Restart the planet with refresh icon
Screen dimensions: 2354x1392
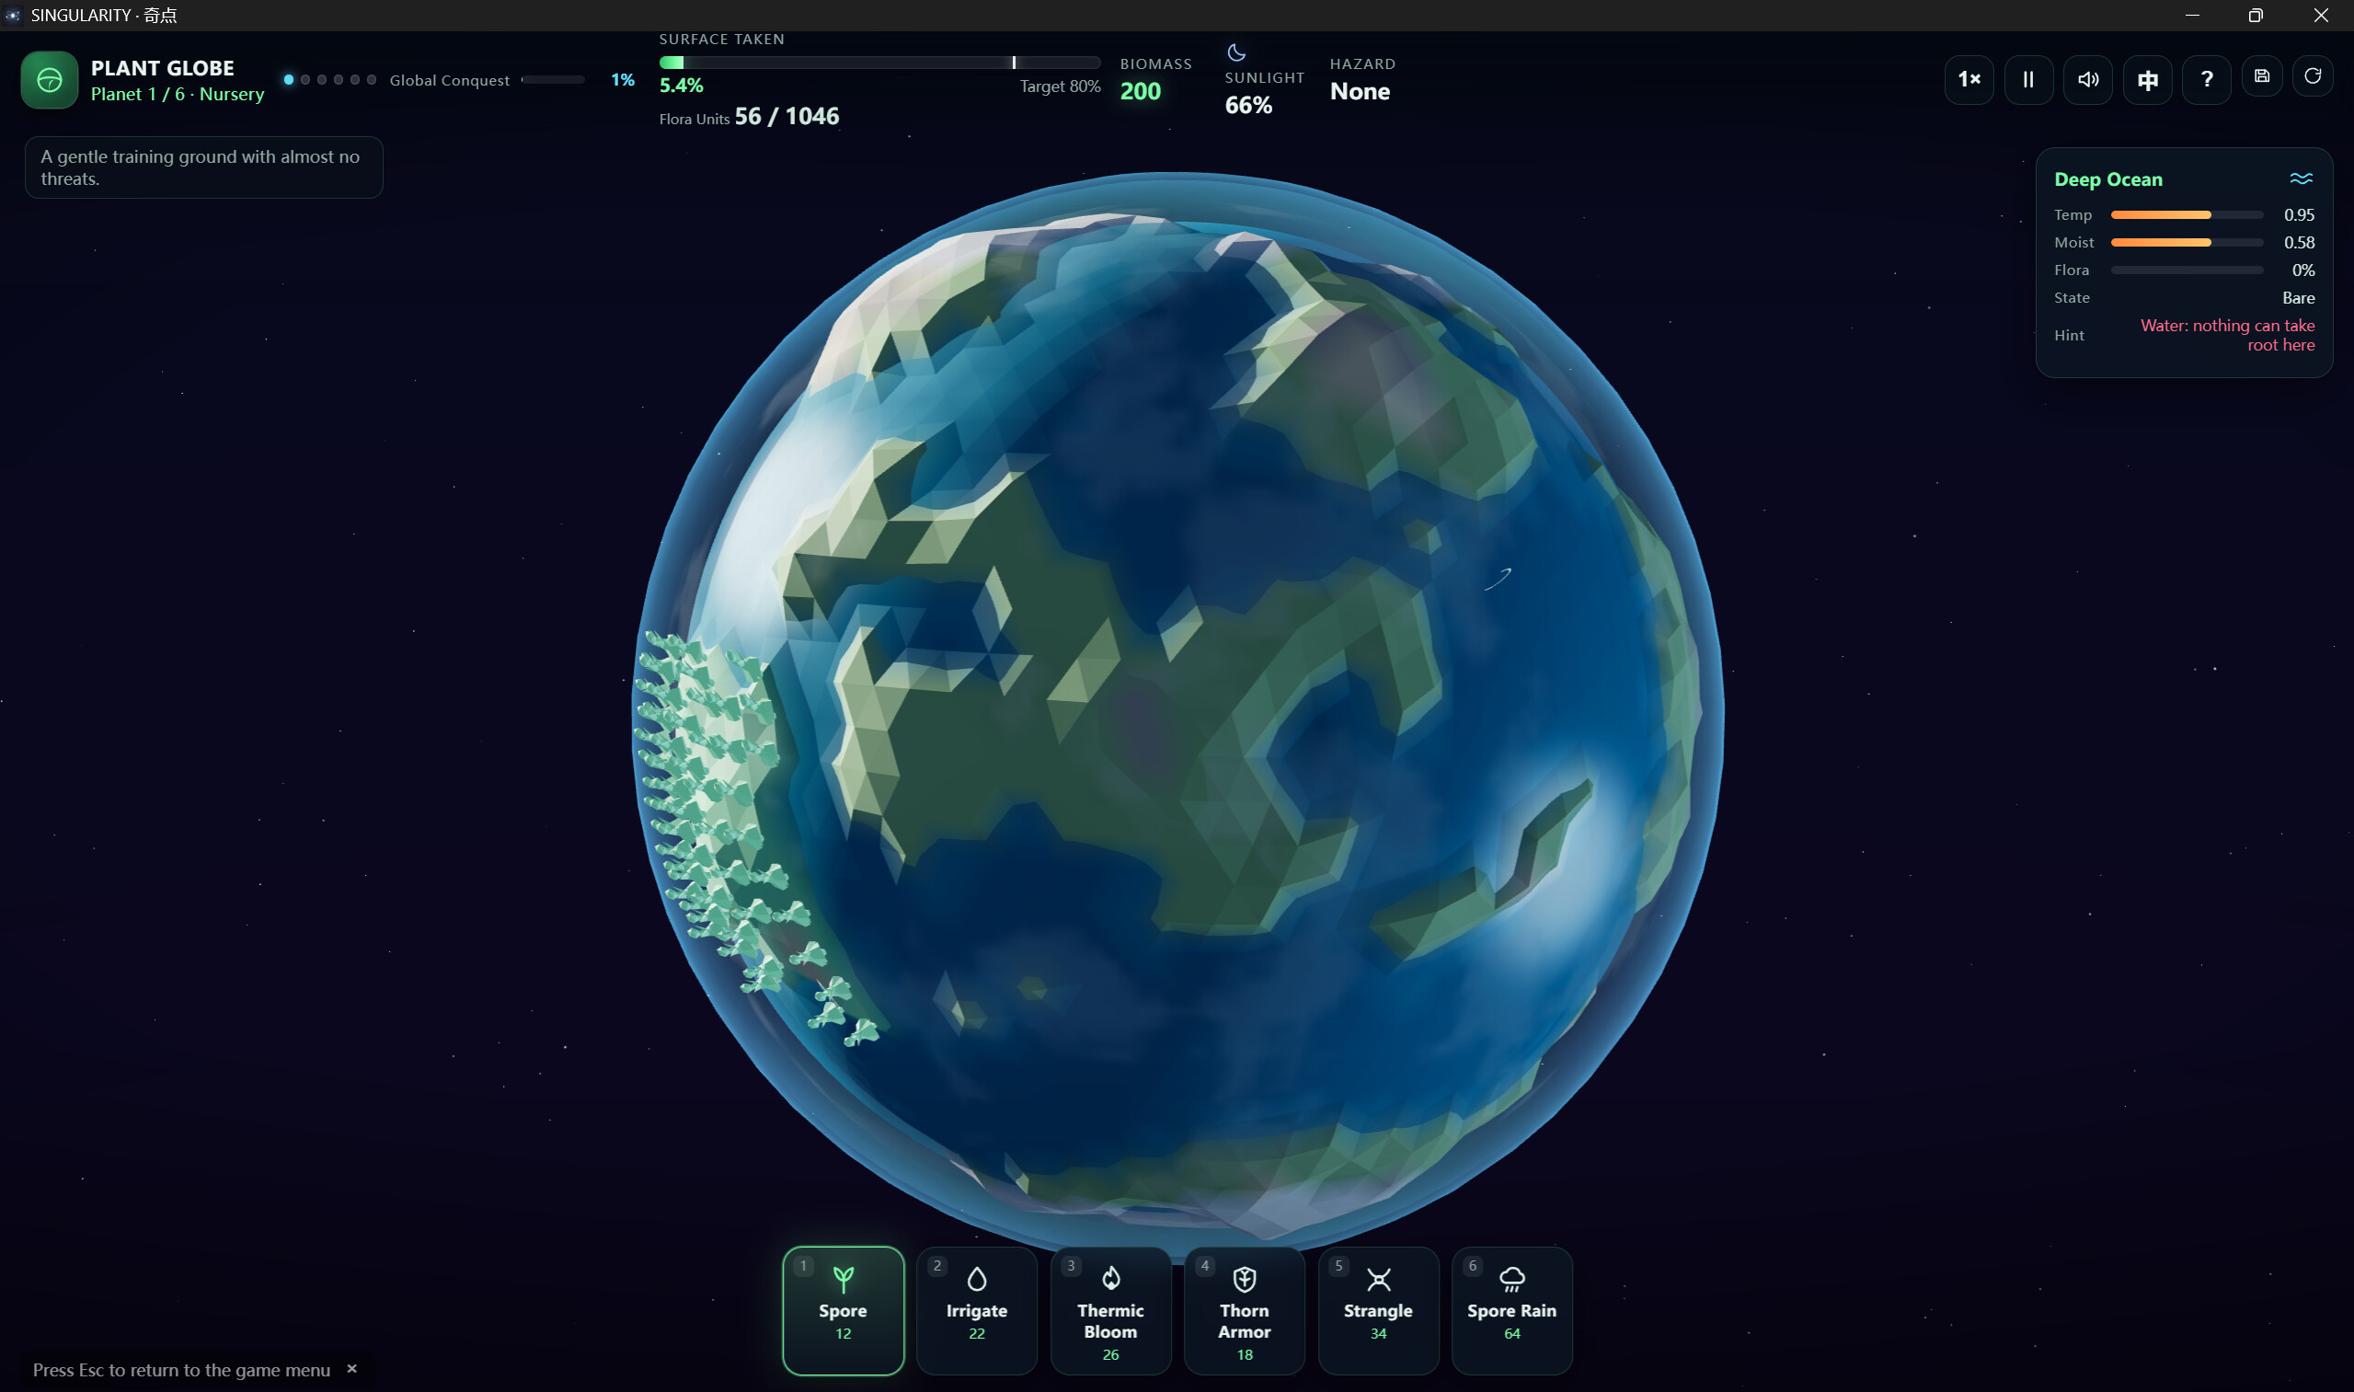(x=2312, y=76)
